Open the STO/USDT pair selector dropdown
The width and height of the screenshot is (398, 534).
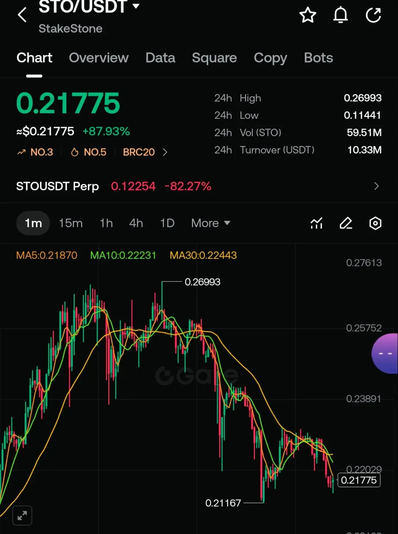click(x=89, y=6)
